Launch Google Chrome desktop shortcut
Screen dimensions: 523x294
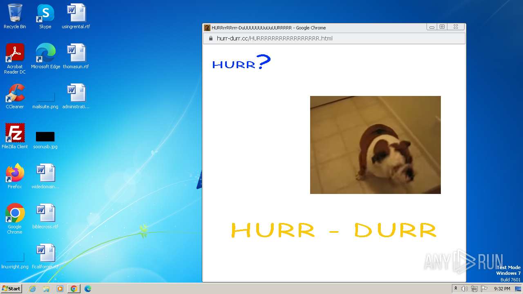[15, 219]
